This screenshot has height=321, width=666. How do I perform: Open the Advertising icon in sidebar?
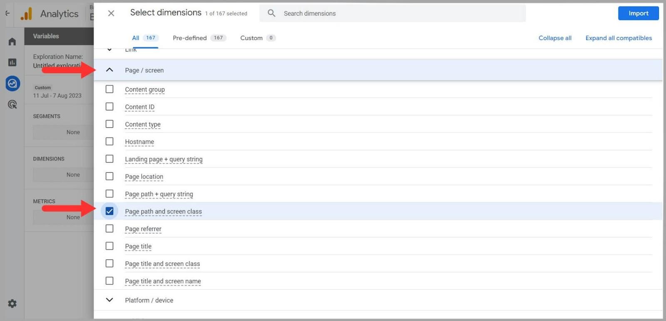tap(12, 105)
